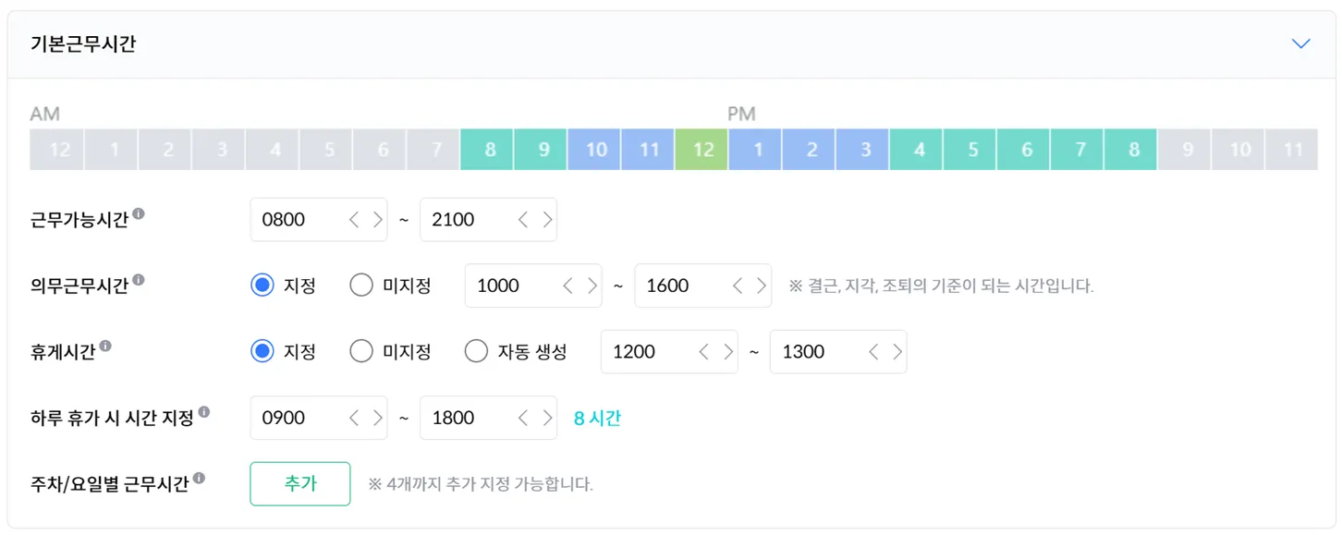This screenshot has width=1342, height=535.
Task: Select 지정 radio for 의무근무시간
Action: point(262,286)
